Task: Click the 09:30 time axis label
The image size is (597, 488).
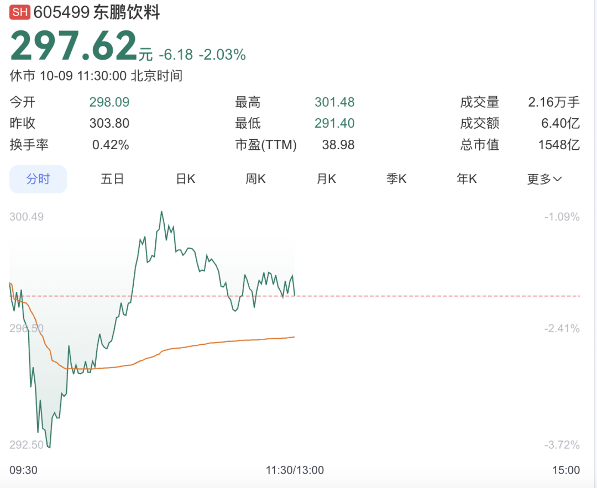Action: tap(23, 470)
